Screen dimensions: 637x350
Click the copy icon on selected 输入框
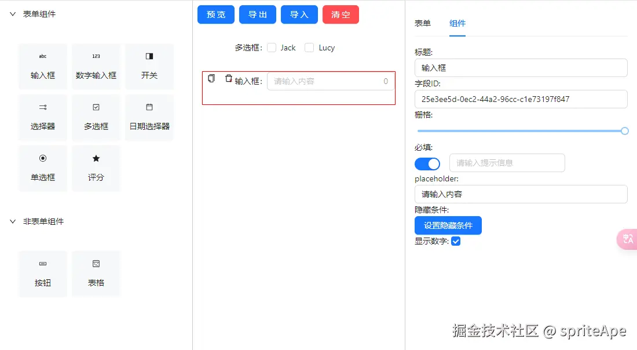211,78
